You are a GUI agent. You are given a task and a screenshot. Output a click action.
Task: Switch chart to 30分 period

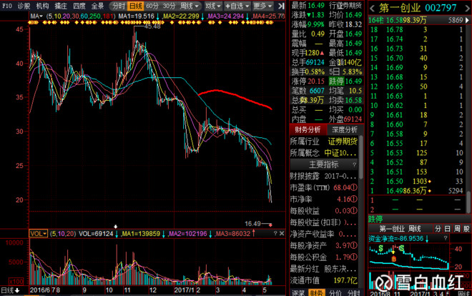coord(169,6)
